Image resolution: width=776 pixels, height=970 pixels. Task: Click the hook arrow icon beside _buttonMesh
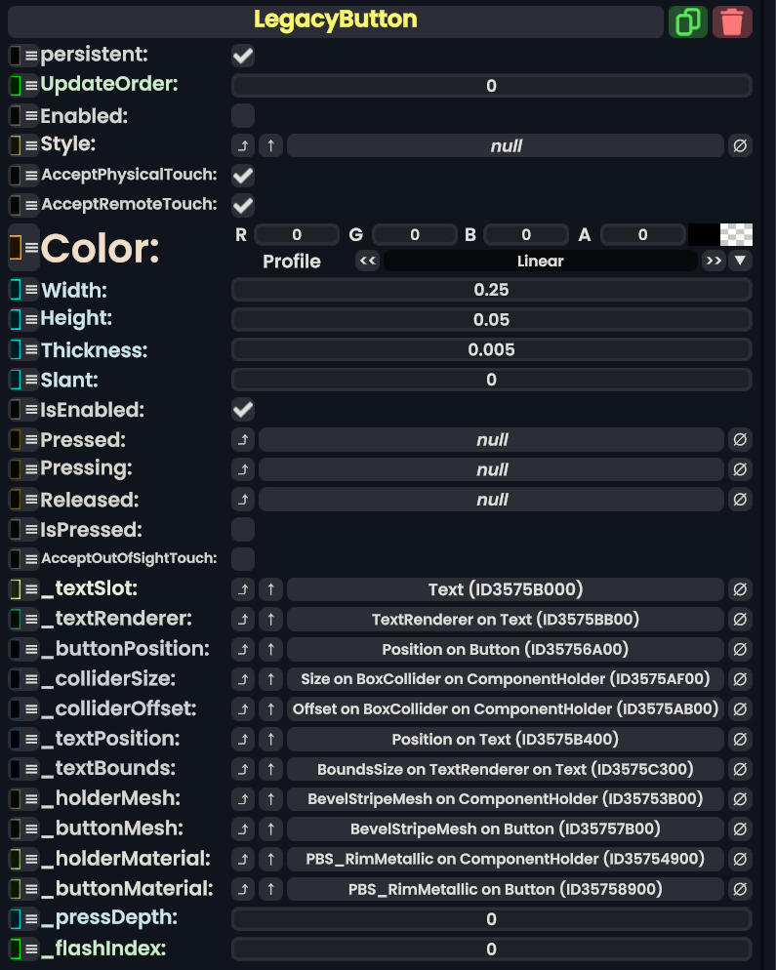pyautogui.click(x=243, y=829)
